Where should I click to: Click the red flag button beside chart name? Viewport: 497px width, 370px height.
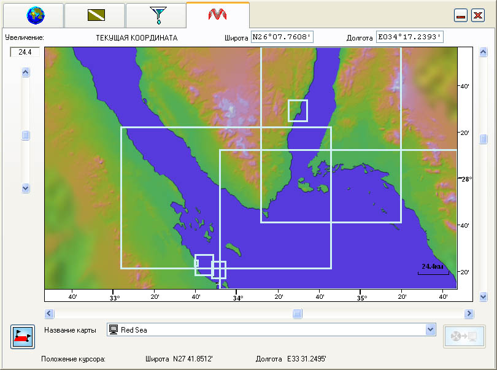click(22, 336)
